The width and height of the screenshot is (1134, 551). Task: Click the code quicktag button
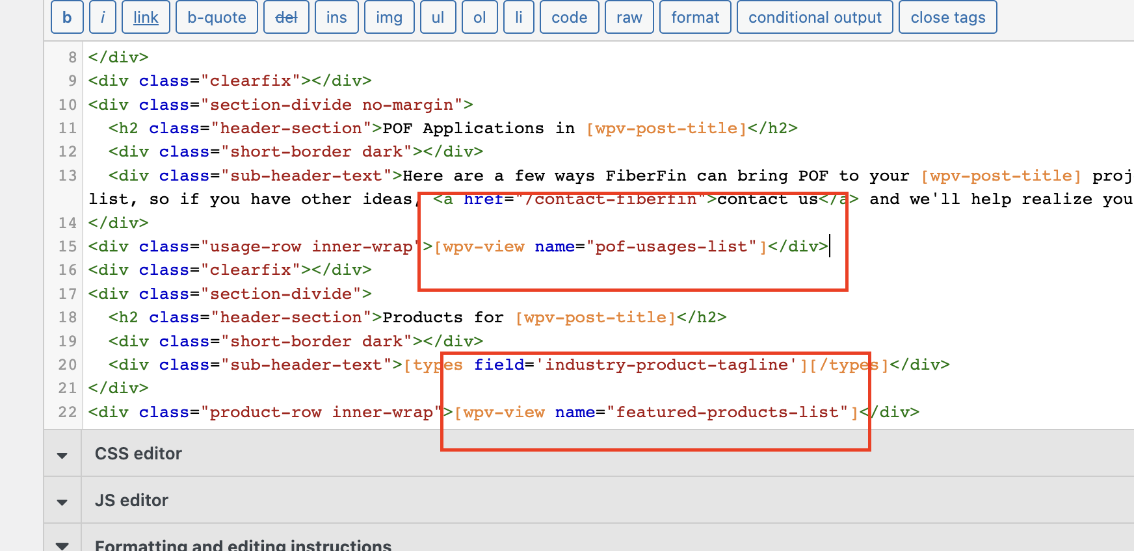click(569, 18)
